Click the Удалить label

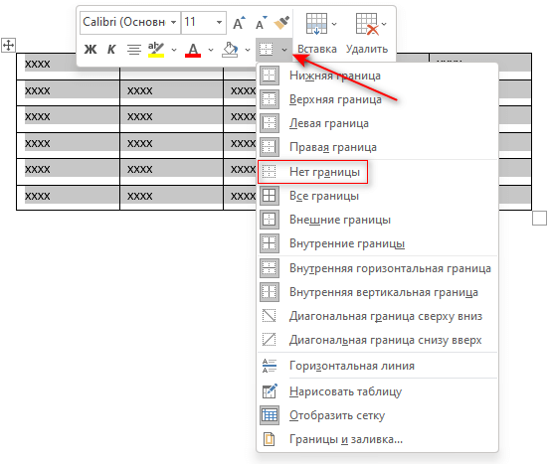click(367, 49)
